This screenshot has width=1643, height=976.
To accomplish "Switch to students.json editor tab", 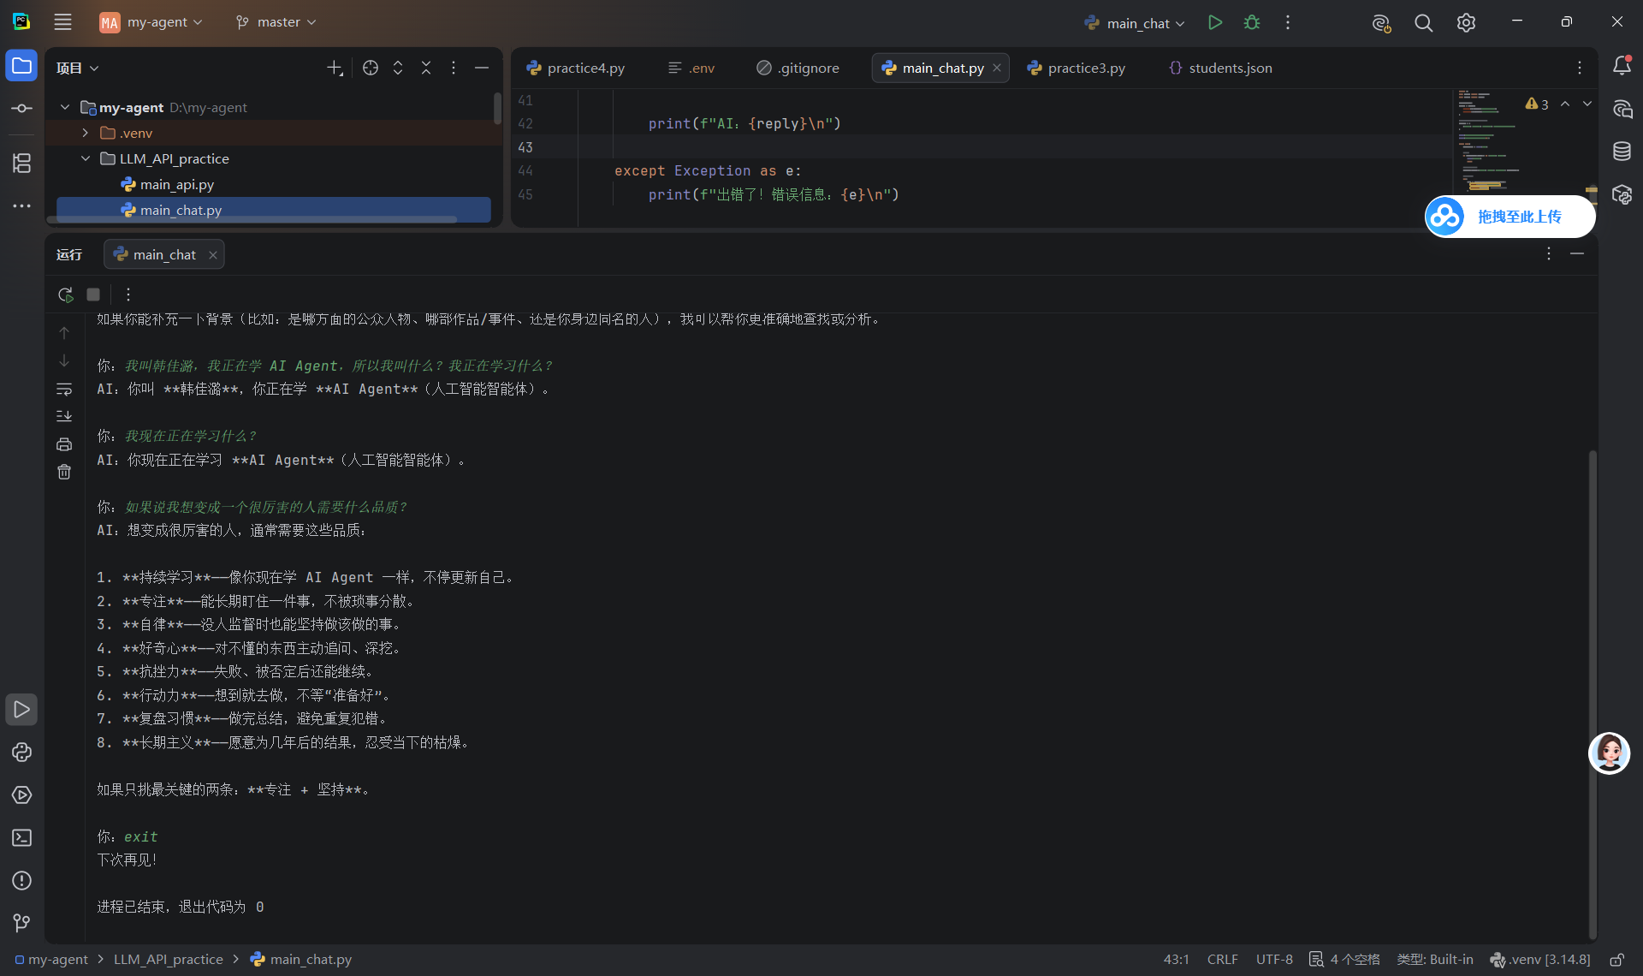I will (x=1220, y=68).
